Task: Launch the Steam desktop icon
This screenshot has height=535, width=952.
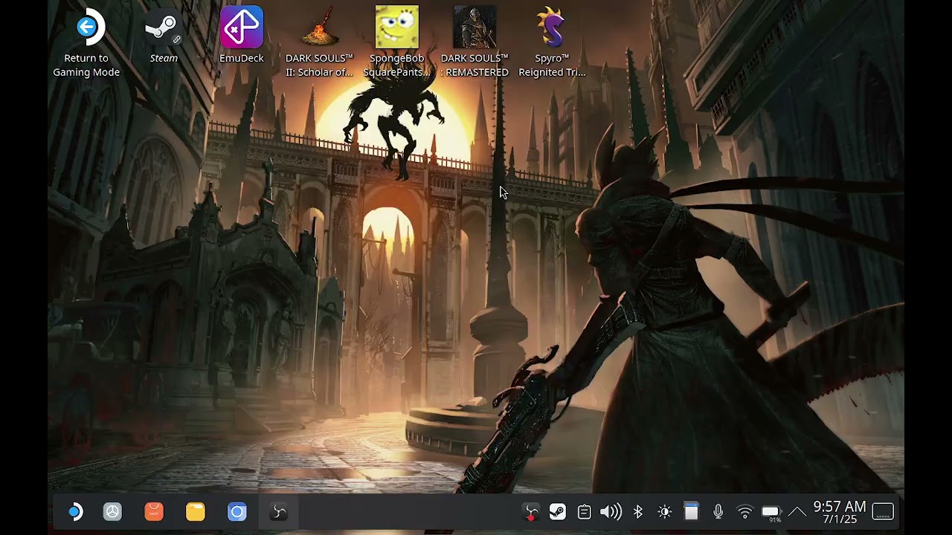Action: pyautogui.click(x=164, y=36)
